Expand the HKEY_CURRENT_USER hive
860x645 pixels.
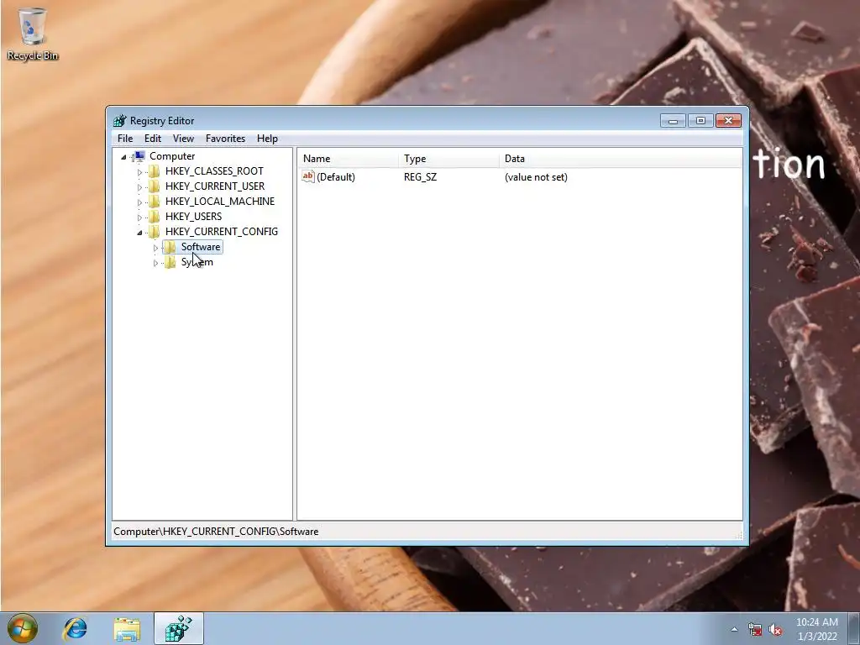(x=139, y=187)
